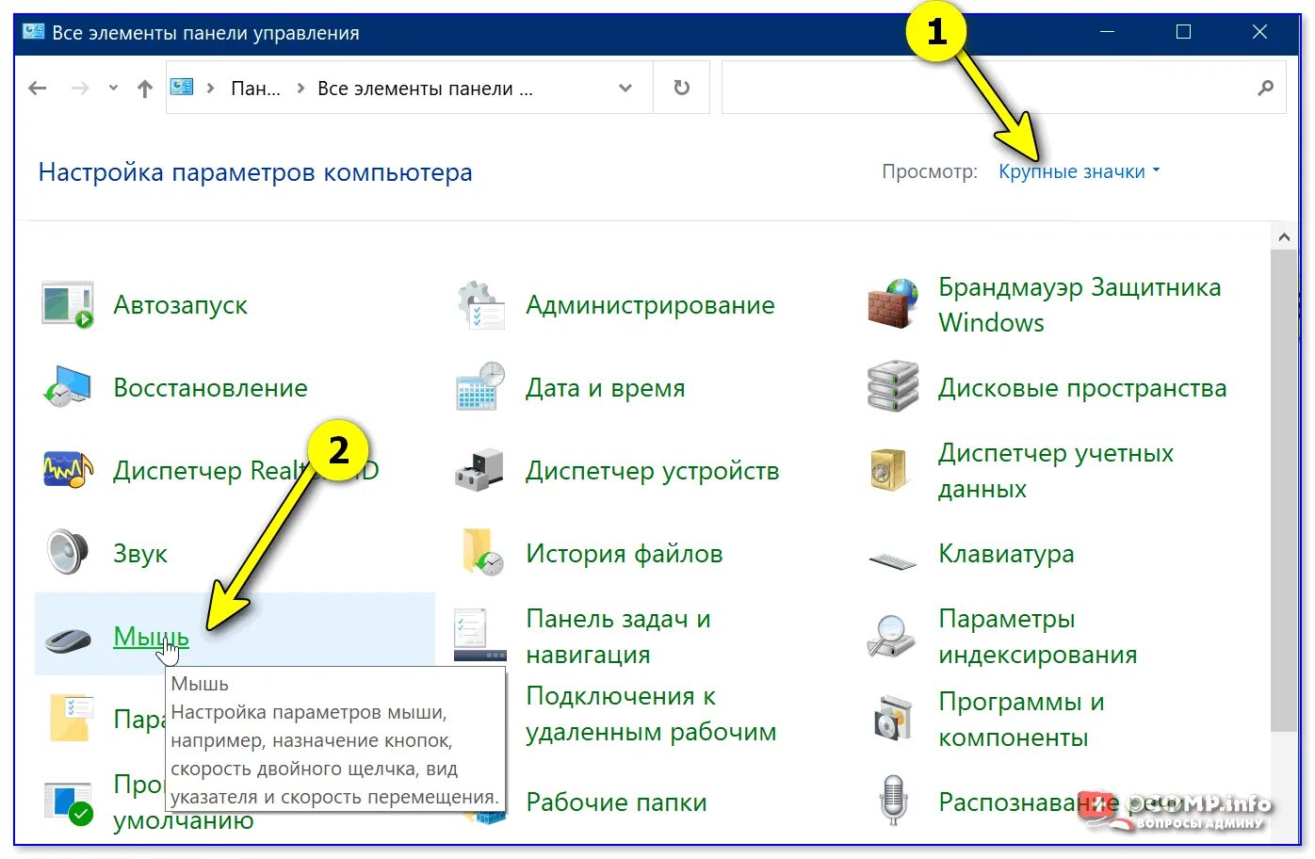The width and height of the screenshot is (1315, 859).
Task: Open История файлов (File History)
Action: click(x=625, y=553)
